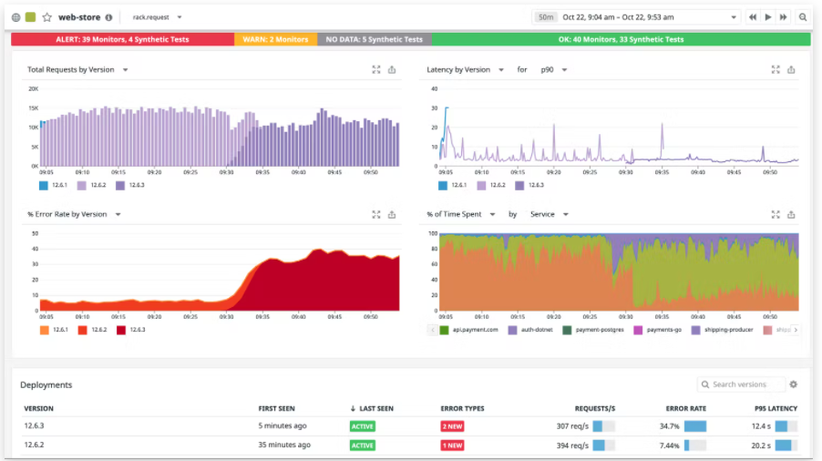This screenshot has width=822, height=461.
Task: Click the 2 NEW error types badge
Action: pyautogui.click(x=452, y=426)
